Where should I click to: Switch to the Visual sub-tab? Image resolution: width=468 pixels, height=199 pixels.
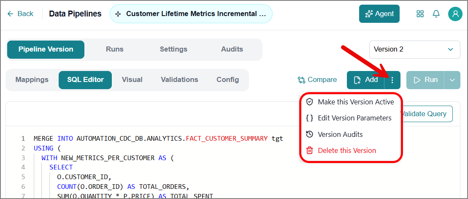(x=132, y=80)
